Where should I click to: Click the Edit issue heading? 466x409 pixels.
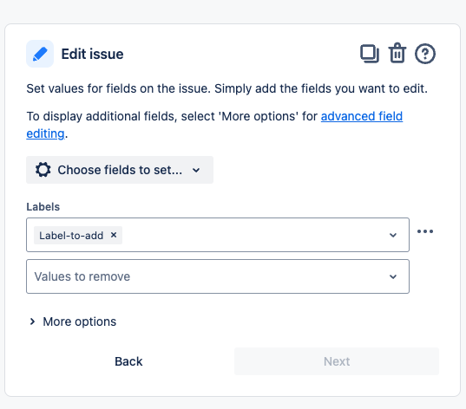click(93, 54)
